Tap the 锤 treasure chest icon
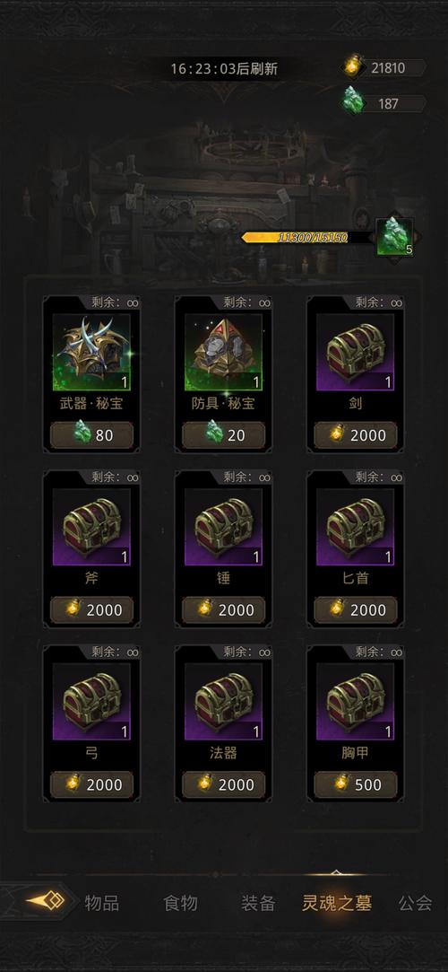 pyautogui.click(x=223, y=526)
